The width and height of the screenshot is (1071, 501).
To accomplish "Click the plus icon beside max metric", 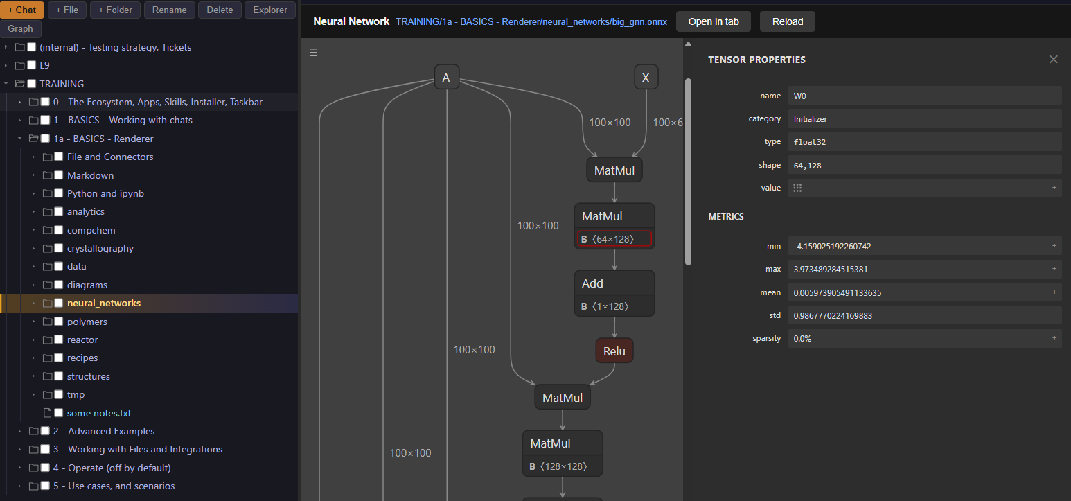I will 1054,269.
